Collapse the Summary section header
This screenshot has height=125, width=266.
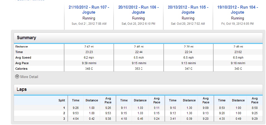click(26, 38)
